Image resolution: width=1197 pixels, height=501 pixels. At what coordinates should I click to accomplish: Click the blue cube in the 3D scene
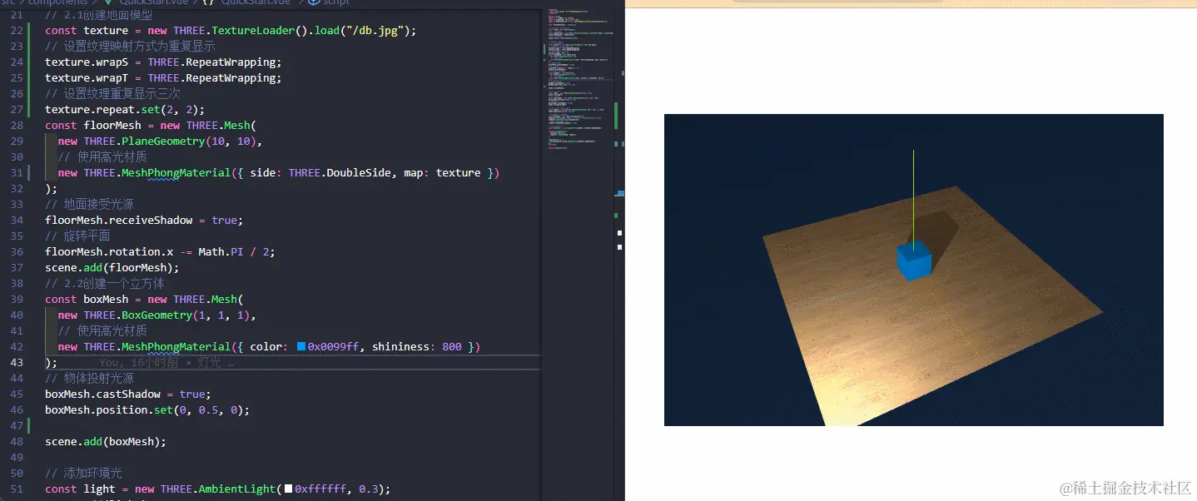click(x=913, y=260)
